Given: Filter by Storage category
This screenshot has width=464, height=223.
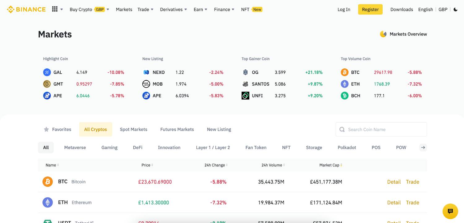Looking at the screenshot, I should coord(314,148).
